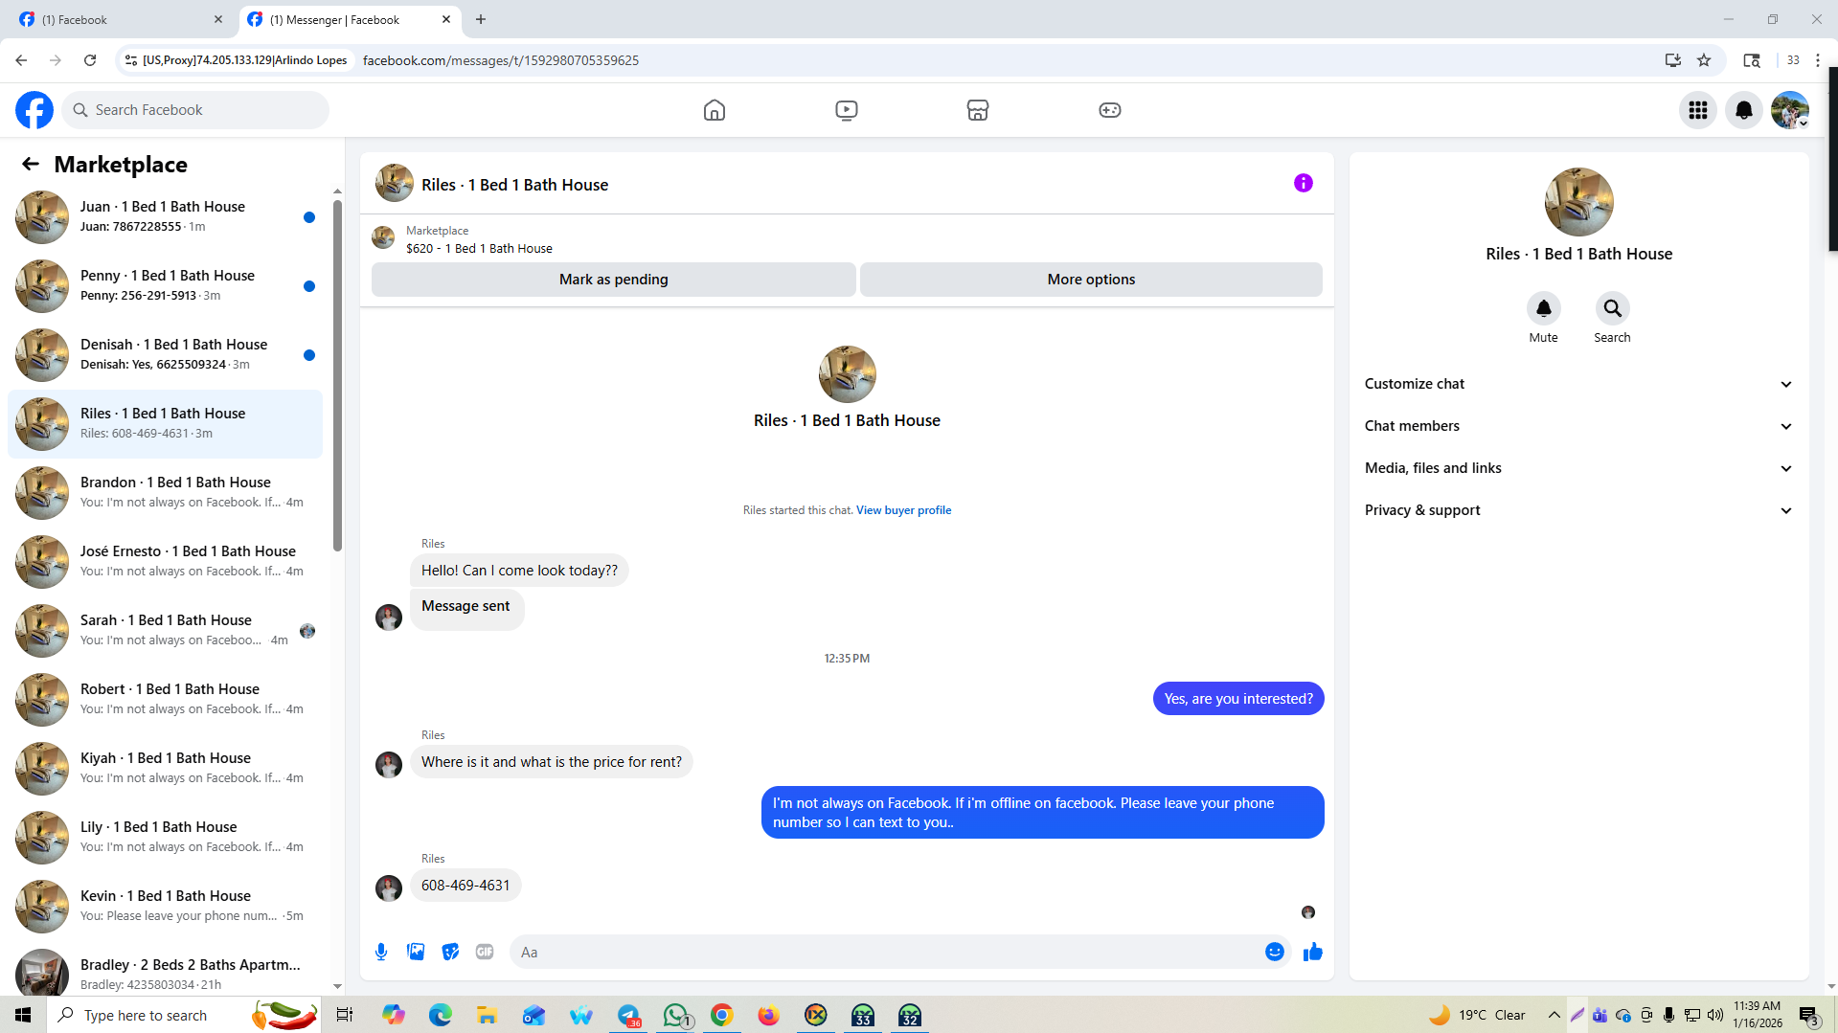Open Chrome from the taskbar
This screenshot has width=1838, height=1033.
coord(722,1015)
